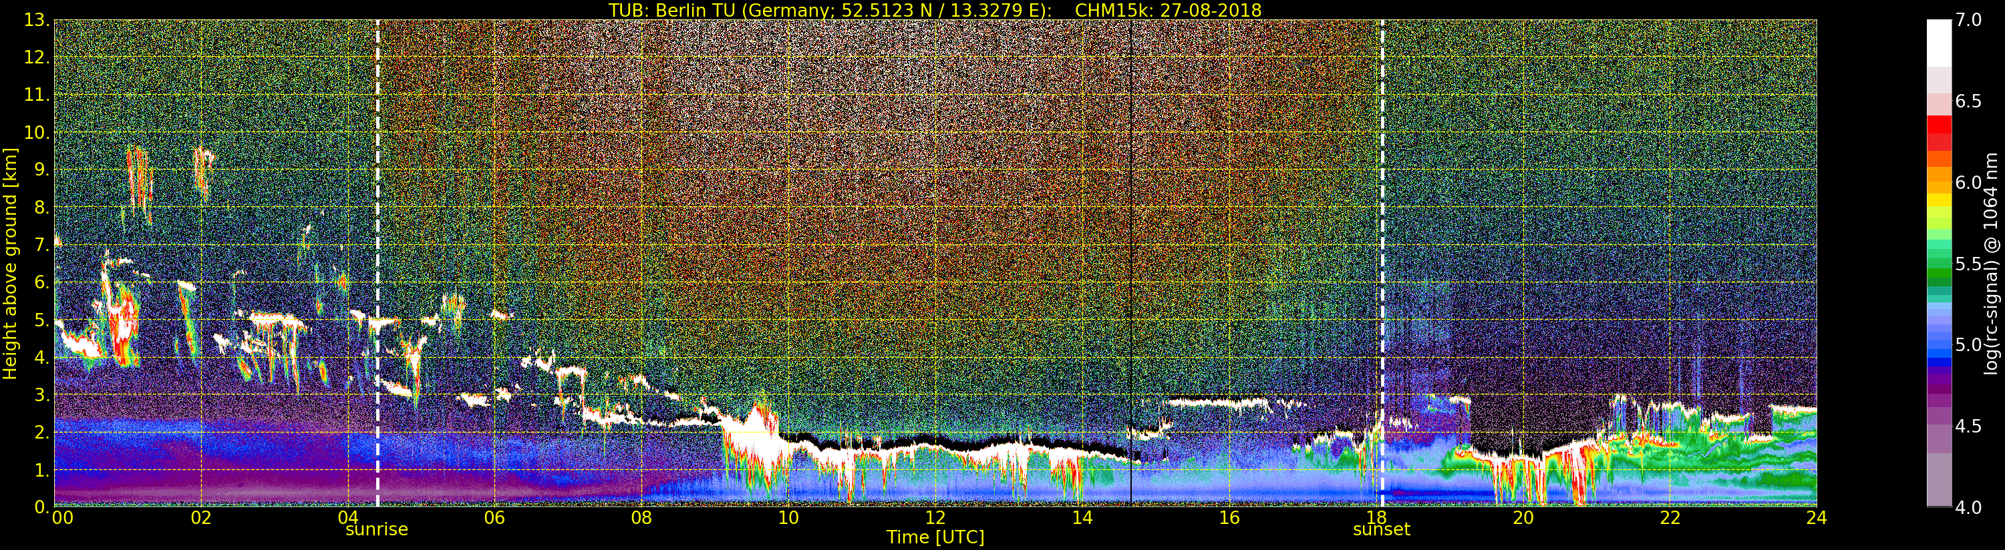
Task: Click the height axis tick label '8.'
Action: 41,207
